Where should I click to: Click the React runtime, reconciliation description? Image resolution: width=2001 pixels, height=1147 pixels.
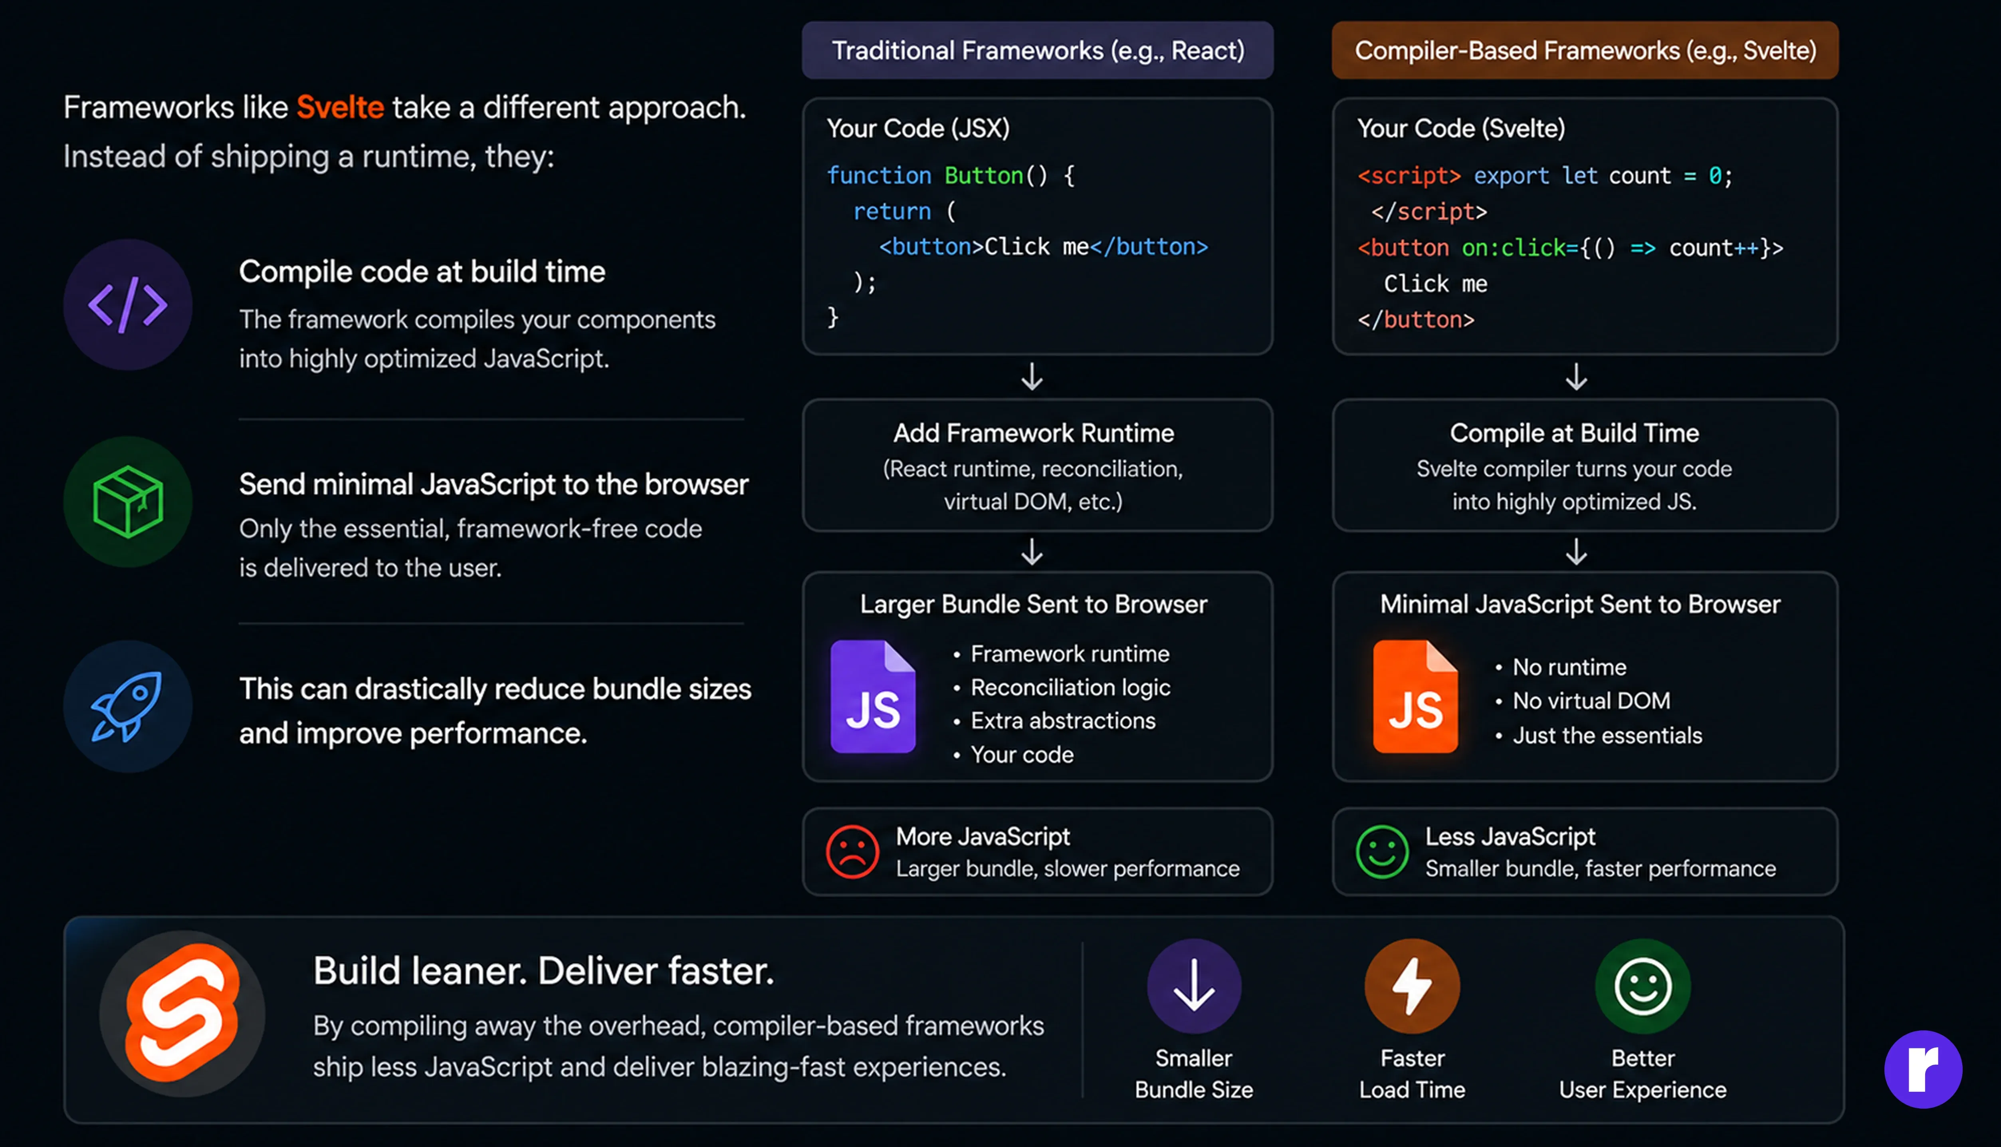coord(1033,484)
